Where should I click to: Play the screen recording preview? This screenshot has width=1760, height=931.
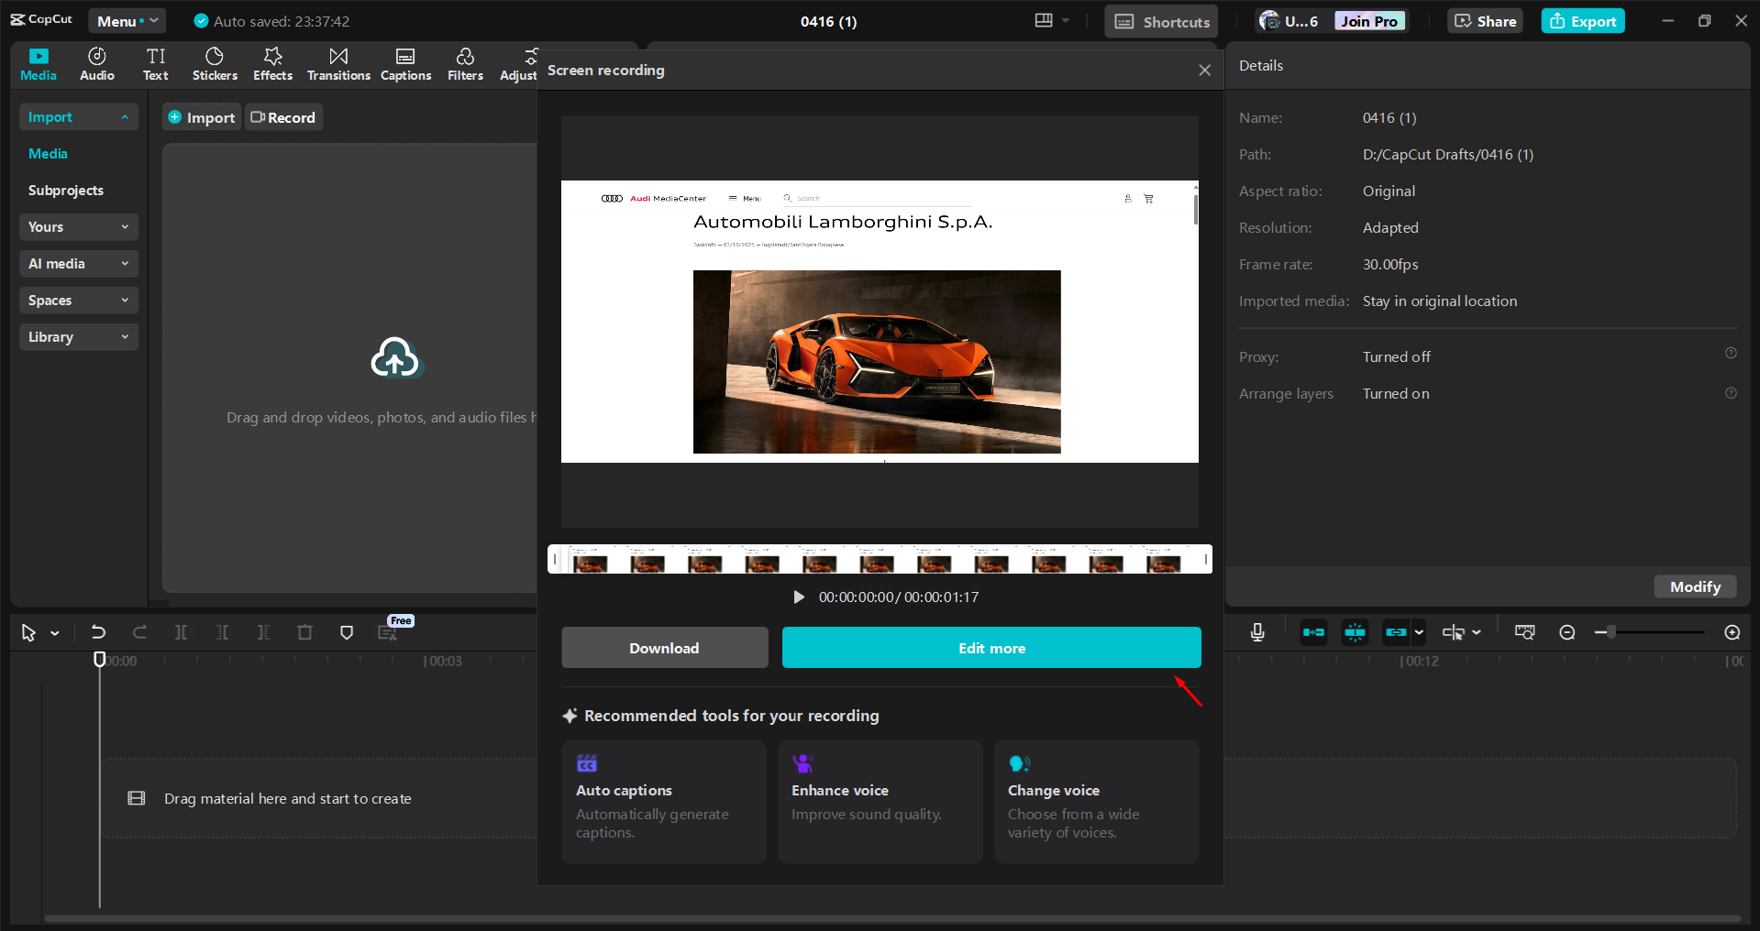(798, 597)
